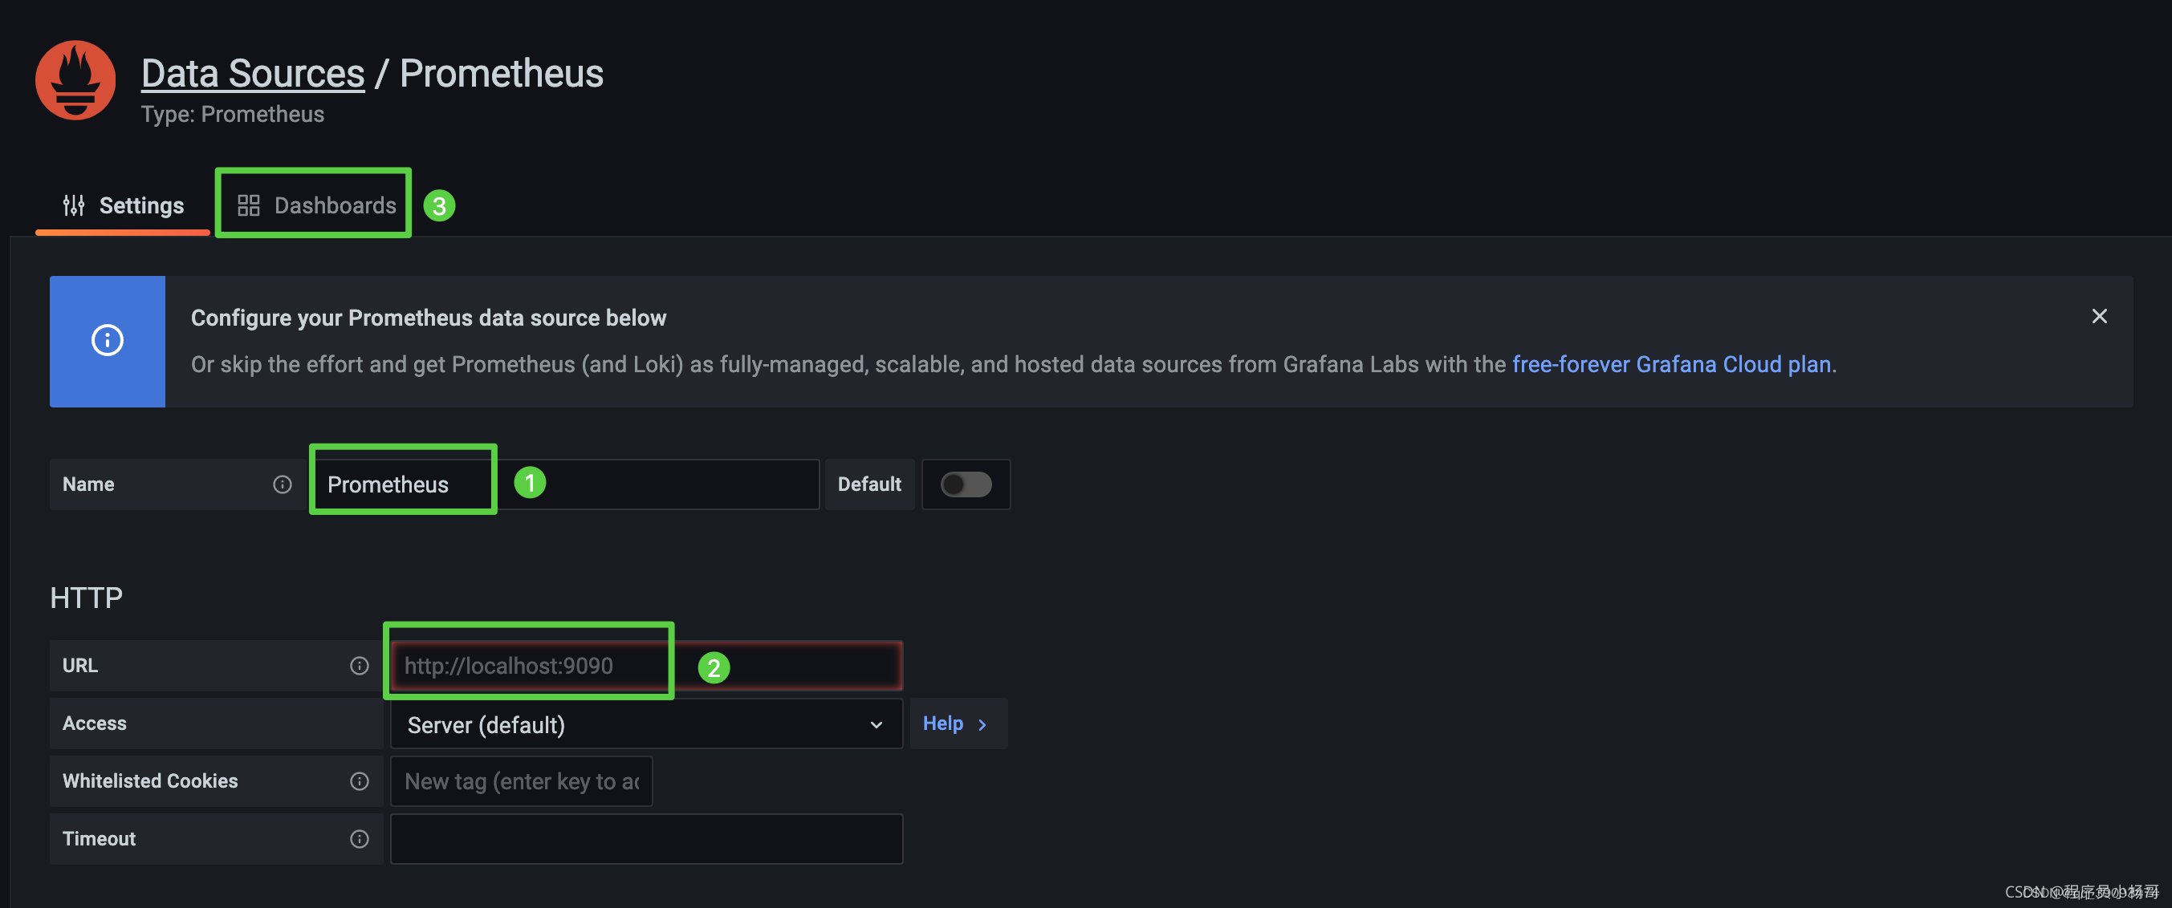Click the info icon in the blue banner
Screen dimensions: 2172x908
click(x=107, y=340)
